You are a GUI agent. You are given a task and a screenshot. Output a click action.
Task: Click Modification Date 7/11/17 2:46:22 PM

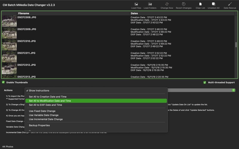click(x=151, y=32)
